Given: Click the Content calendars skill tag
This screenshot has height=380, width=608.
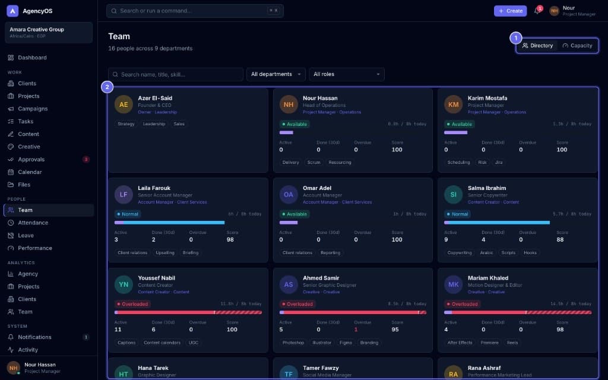Looking at the screenshot, I should (x=162, y=343).
